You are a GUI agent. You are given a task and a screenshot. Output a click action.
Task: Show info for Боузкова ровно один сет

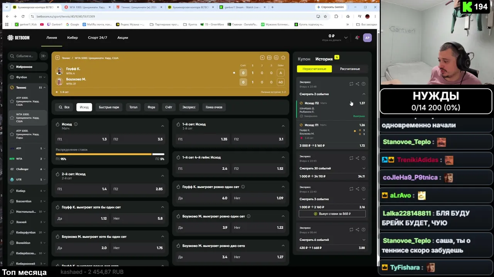pos(249,216)
